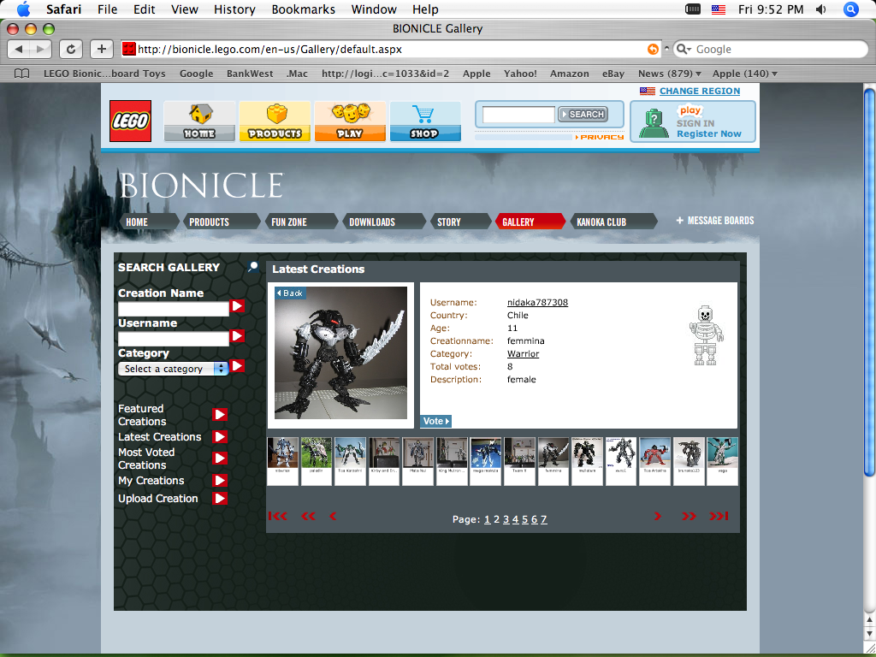Click the skeleton minifigure avatar
The image size is (876, 657).
pos(706,335)
